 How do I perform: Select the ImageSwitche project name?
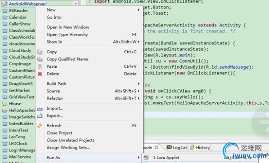coord(22,117)
